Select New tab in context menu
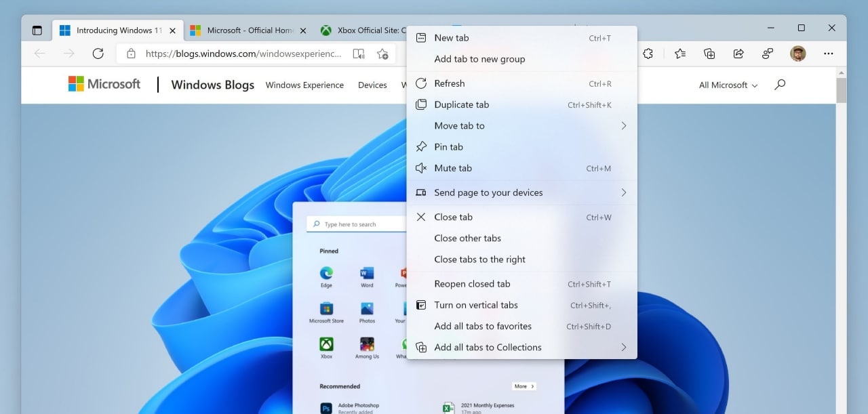 click(521, 38)
